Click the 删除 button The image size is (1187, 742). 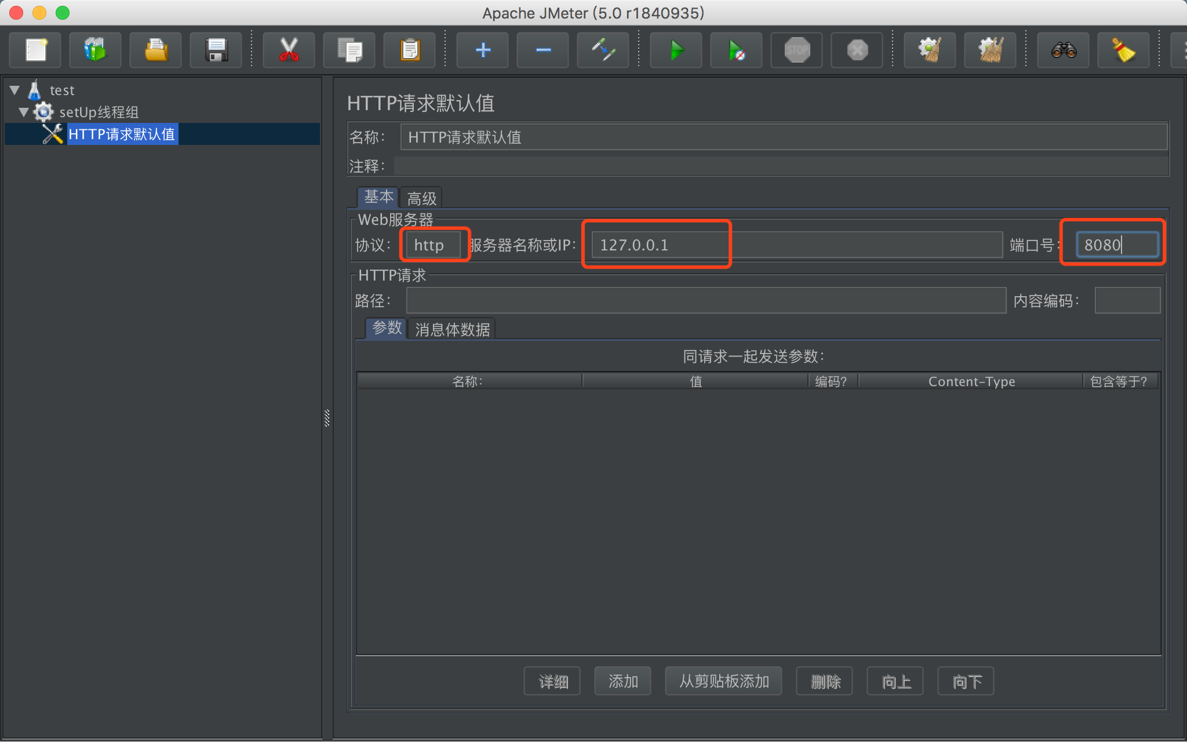point(825,681)
